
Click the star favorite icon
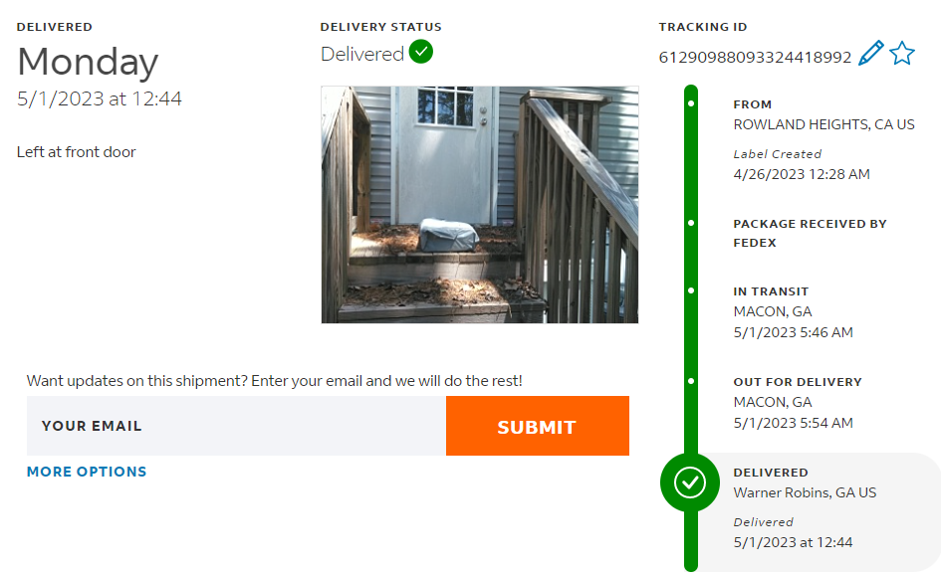click(901, 54)
